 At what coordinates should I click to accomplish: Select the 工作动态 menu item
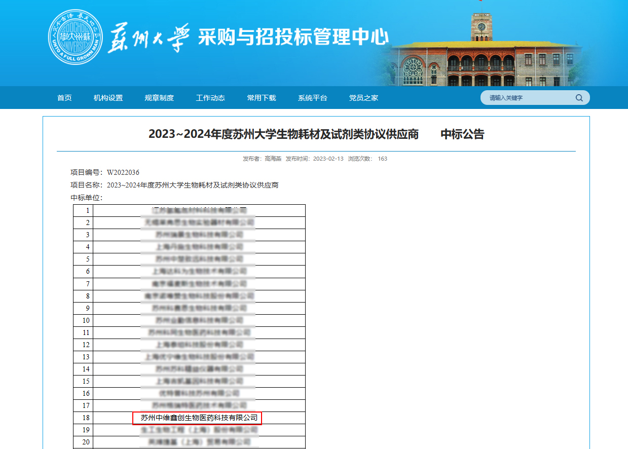pyautogui.click(x=210, y=98)
